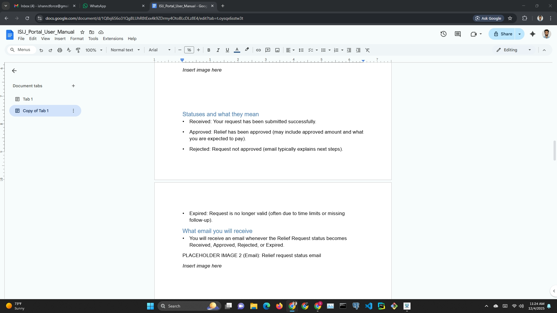
Task: Click the Share button
Action: point(503,34)
